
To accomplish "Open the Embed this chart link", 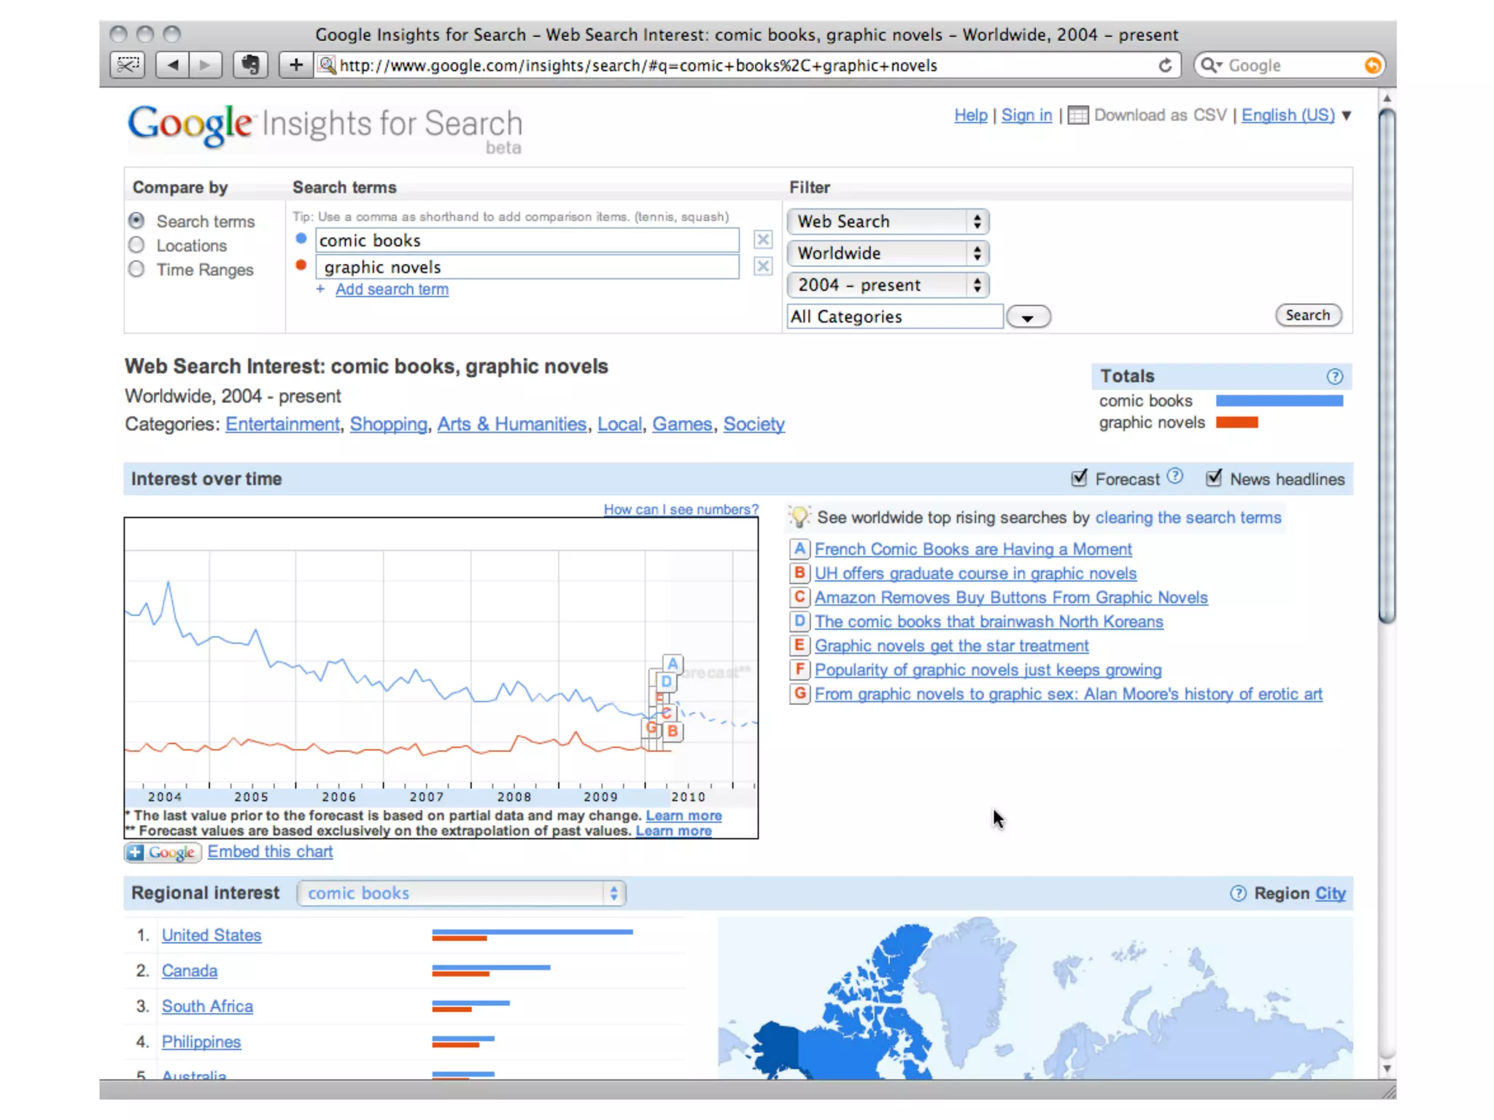I will pos(270,852).
